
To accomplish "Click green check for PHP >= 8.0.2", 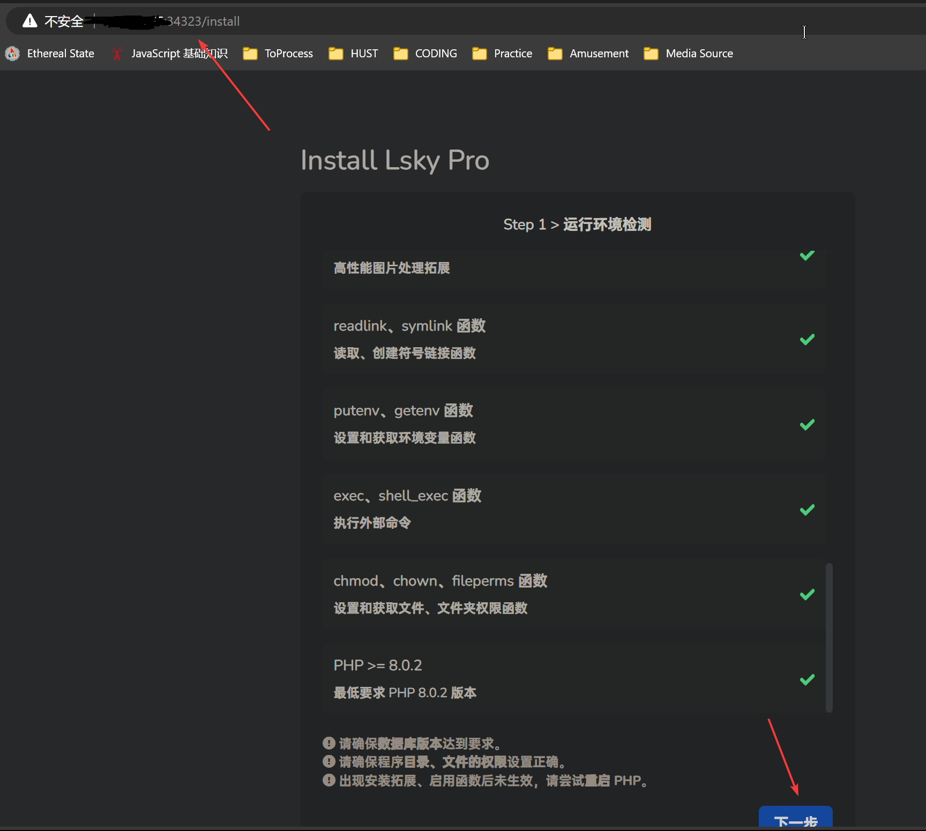I will (x=807, y=679).
